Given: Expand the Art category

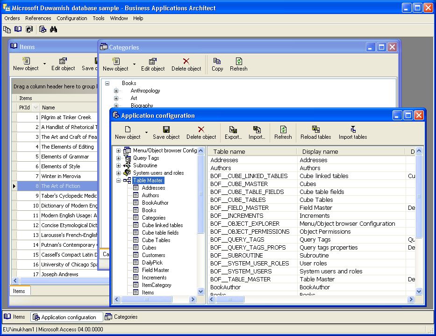Looking at the screenshot, I should pos(116,98).
